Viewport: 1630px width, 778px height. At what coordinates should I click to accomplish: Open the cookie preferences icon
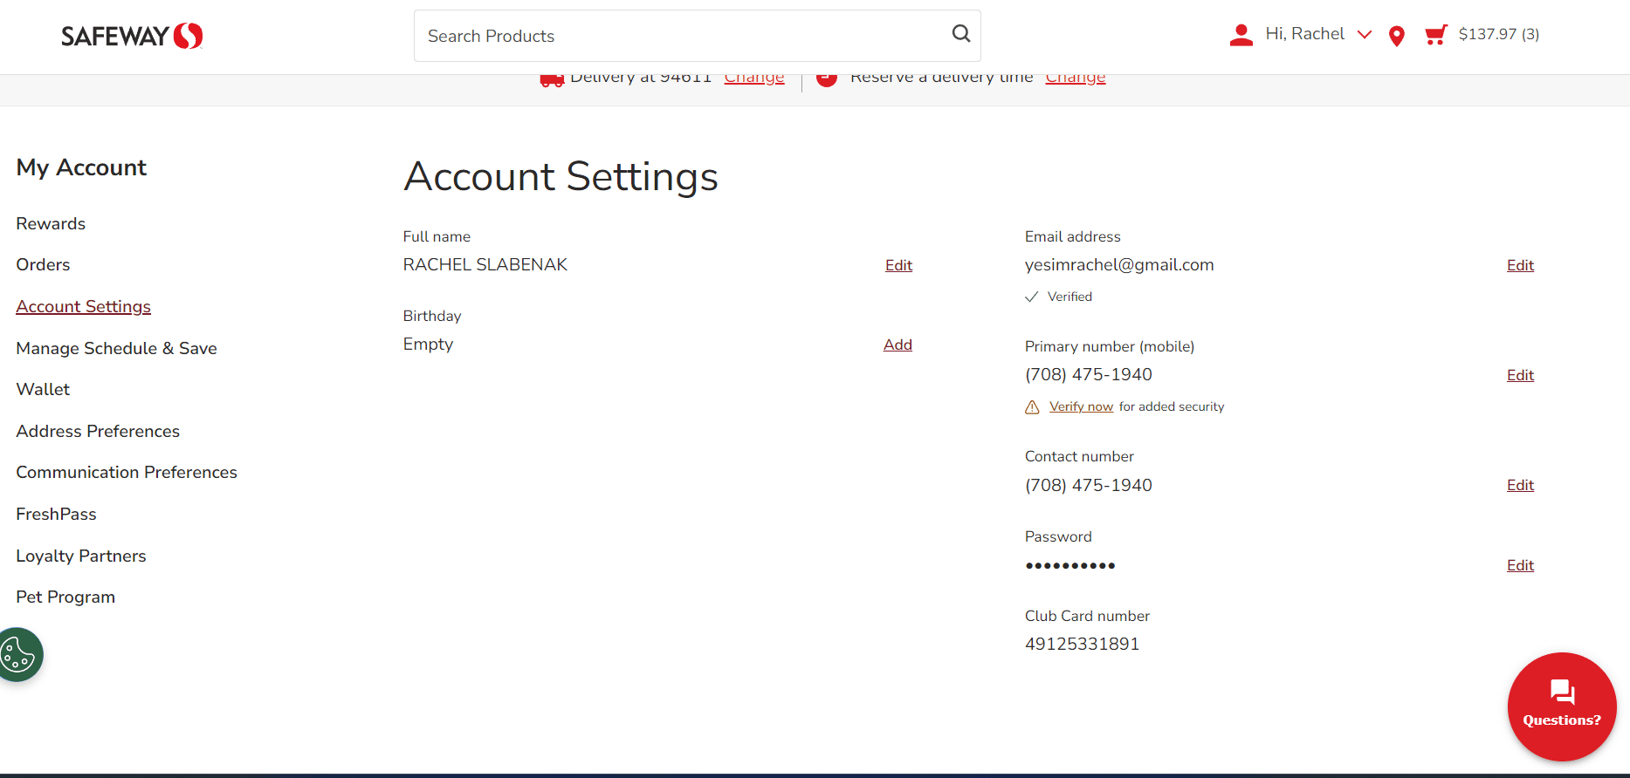coord(18,654)
